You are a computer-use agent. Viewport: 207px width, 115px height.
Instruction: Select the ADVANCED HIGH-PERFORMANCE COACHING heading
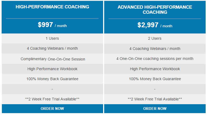pos(155,9)
